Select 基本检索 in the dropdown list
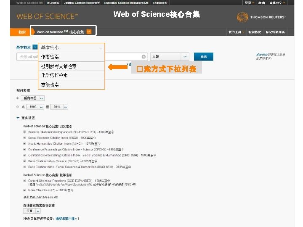Viewport: 303px width, 227px height. point(72,48)
